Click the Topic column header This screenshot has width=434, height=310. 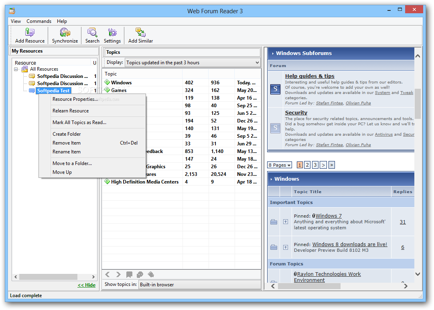(x=142, y=74)
